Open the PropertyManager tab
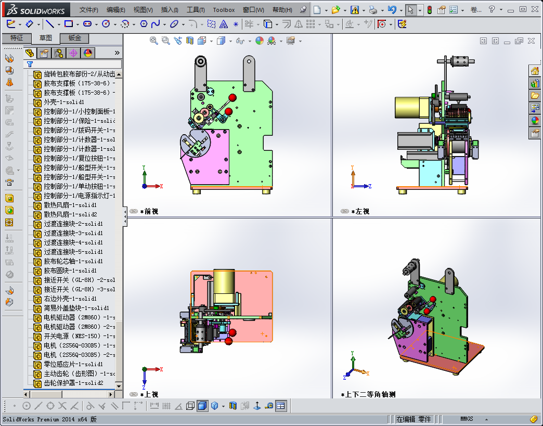 (x=44, y=53)
